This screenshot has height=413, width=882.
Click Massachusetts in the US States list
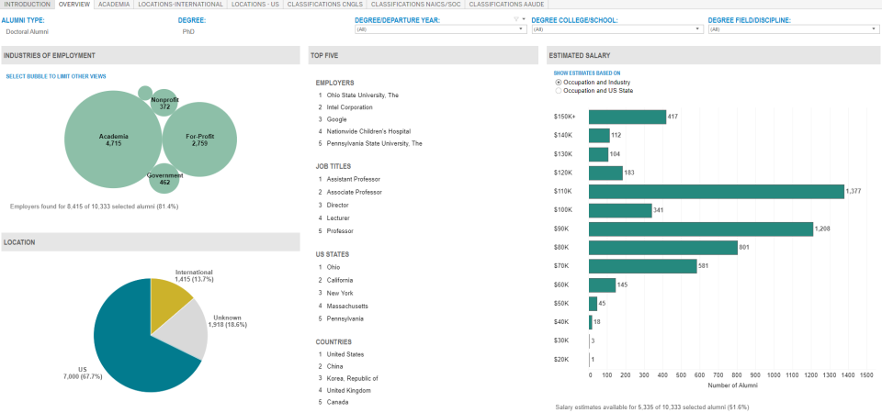347,306
